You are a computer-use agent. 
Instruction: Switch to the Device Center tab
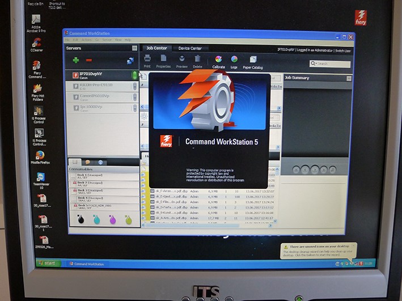click(190, 48)
